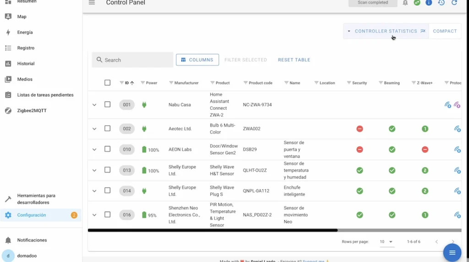
Task: Click the horizontal table scrollbar
Action: (213, 230)
